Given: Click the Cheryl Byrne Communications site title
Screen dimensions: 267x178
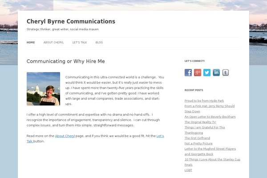Looking at the screenshot, I should pyautogui.click(x=71, y=21).
